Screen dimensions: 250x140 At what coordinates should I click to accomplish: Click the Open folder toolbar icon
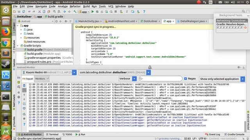point(14,12)
